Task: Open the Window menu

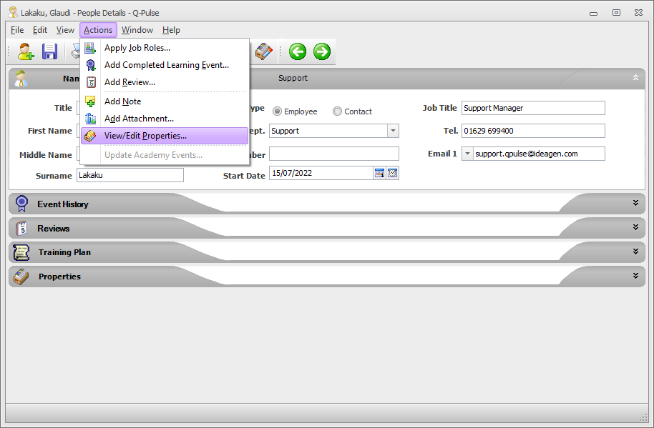Action: pos(137,30)
